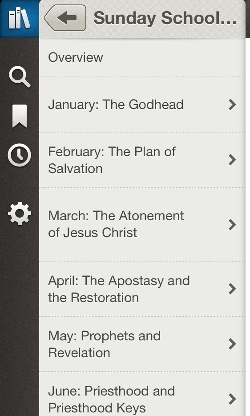Expand February chevron arrow
This screenshot has width=250, height=416.
232,160
